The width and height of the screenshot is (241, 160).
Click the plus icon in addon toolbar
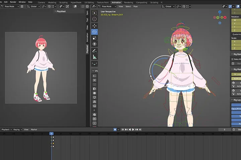click(x=94, y=110)
